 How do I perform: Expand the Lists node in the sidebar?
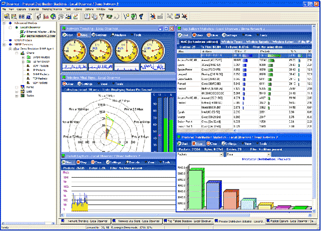(17, 91)
